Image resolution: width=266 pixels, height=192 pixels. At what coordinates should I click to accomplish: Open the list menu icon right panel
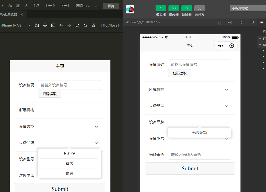click(262, 23)
